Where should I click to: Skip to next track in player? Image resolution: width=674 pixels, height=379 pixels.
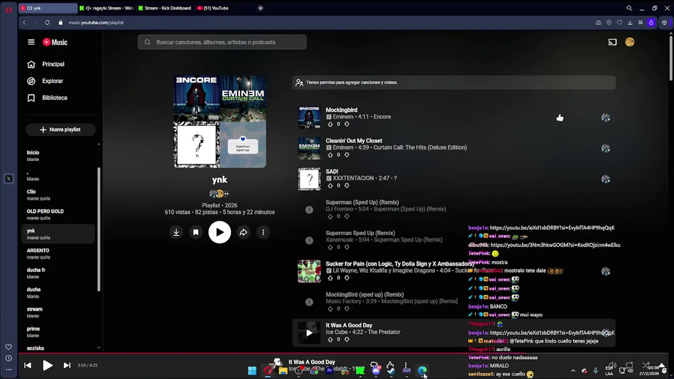[67, 365]
